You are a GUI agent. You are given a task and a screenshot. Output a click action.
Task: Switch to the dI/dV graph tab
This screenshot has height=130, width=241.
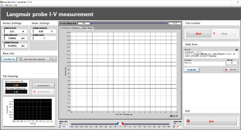click(87, 28)
